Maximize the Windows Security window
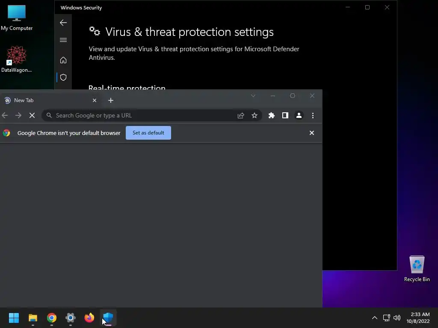The height and width of the screenshot is (328, 438). 367,7
